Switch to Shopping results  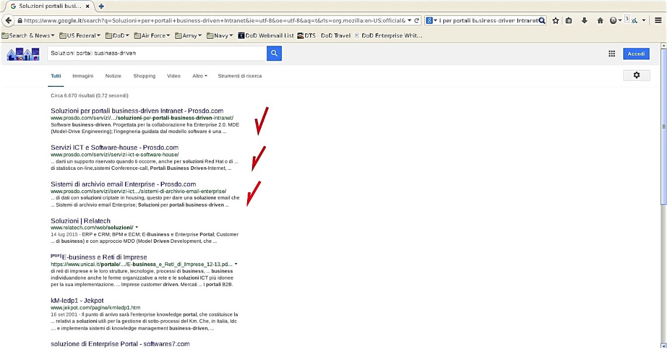click(x=144, y=76)
